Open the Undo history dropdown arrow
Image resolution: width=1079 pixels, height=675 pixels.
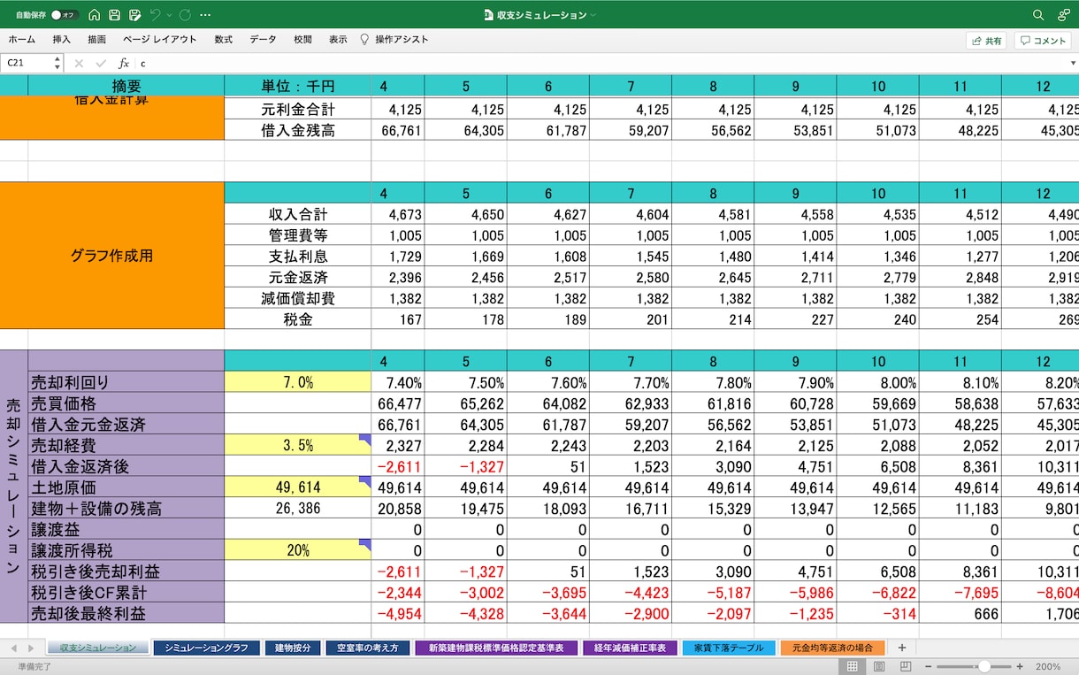(x=169, y=15)
